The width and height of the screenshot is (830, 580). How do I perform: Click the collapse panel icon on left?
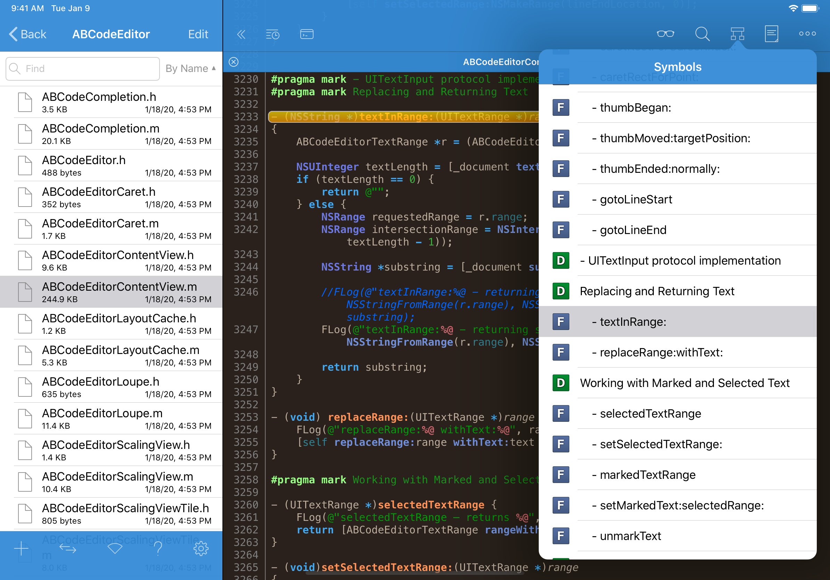[x=240, y=34]
